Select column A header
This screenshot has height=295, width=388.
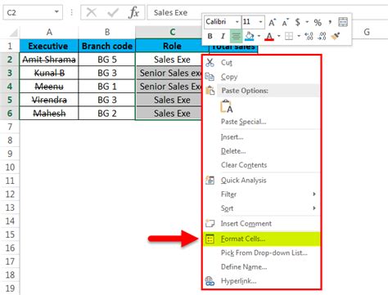[49, 32]
